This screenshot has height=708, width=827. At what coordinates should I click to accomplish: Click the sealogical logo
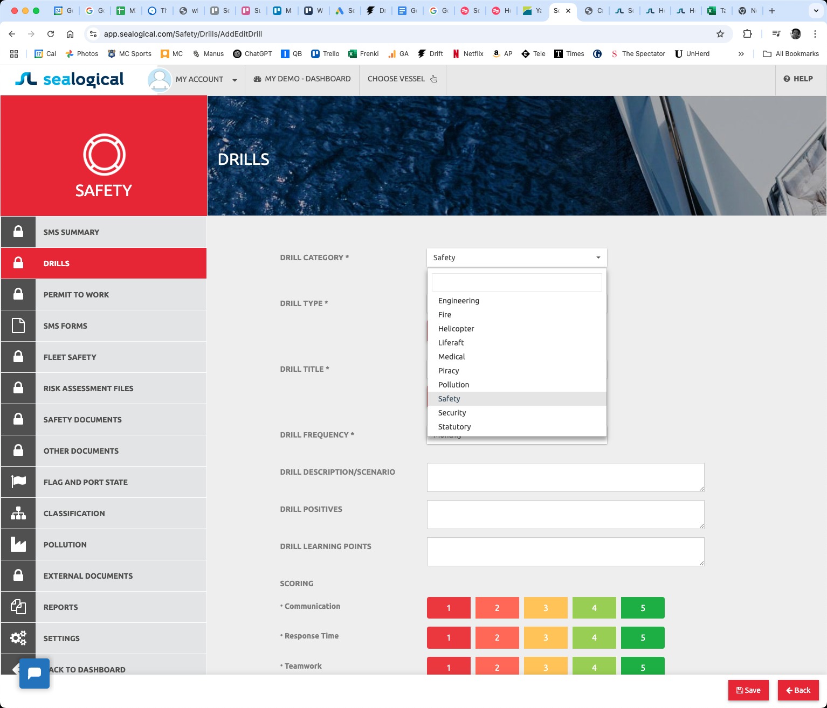(x=70, y=79)
